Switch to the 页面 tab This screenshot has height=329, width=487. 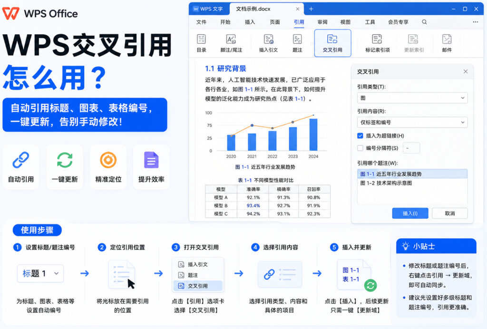(274, 22)
